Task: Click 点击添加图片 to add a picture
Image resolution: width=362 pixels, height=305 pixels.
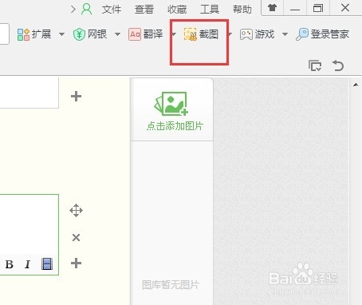Action: pos(175,126)
